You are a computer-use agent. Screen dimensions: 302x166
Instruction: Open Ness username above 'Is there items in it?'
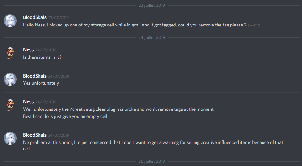coord(28,50)
